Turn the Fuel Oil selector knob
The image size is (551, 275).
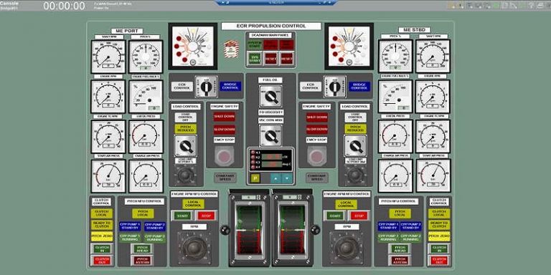270,96
